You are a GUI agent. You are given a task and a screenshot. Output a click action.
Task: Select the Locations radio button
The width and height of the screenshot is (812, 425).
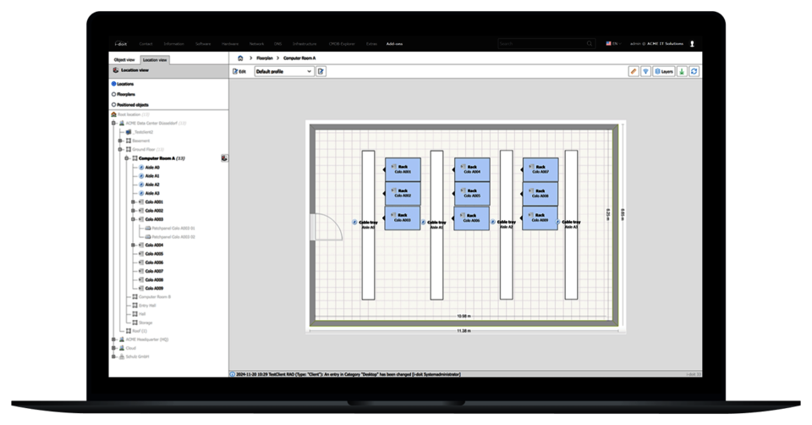pos(114,84)
